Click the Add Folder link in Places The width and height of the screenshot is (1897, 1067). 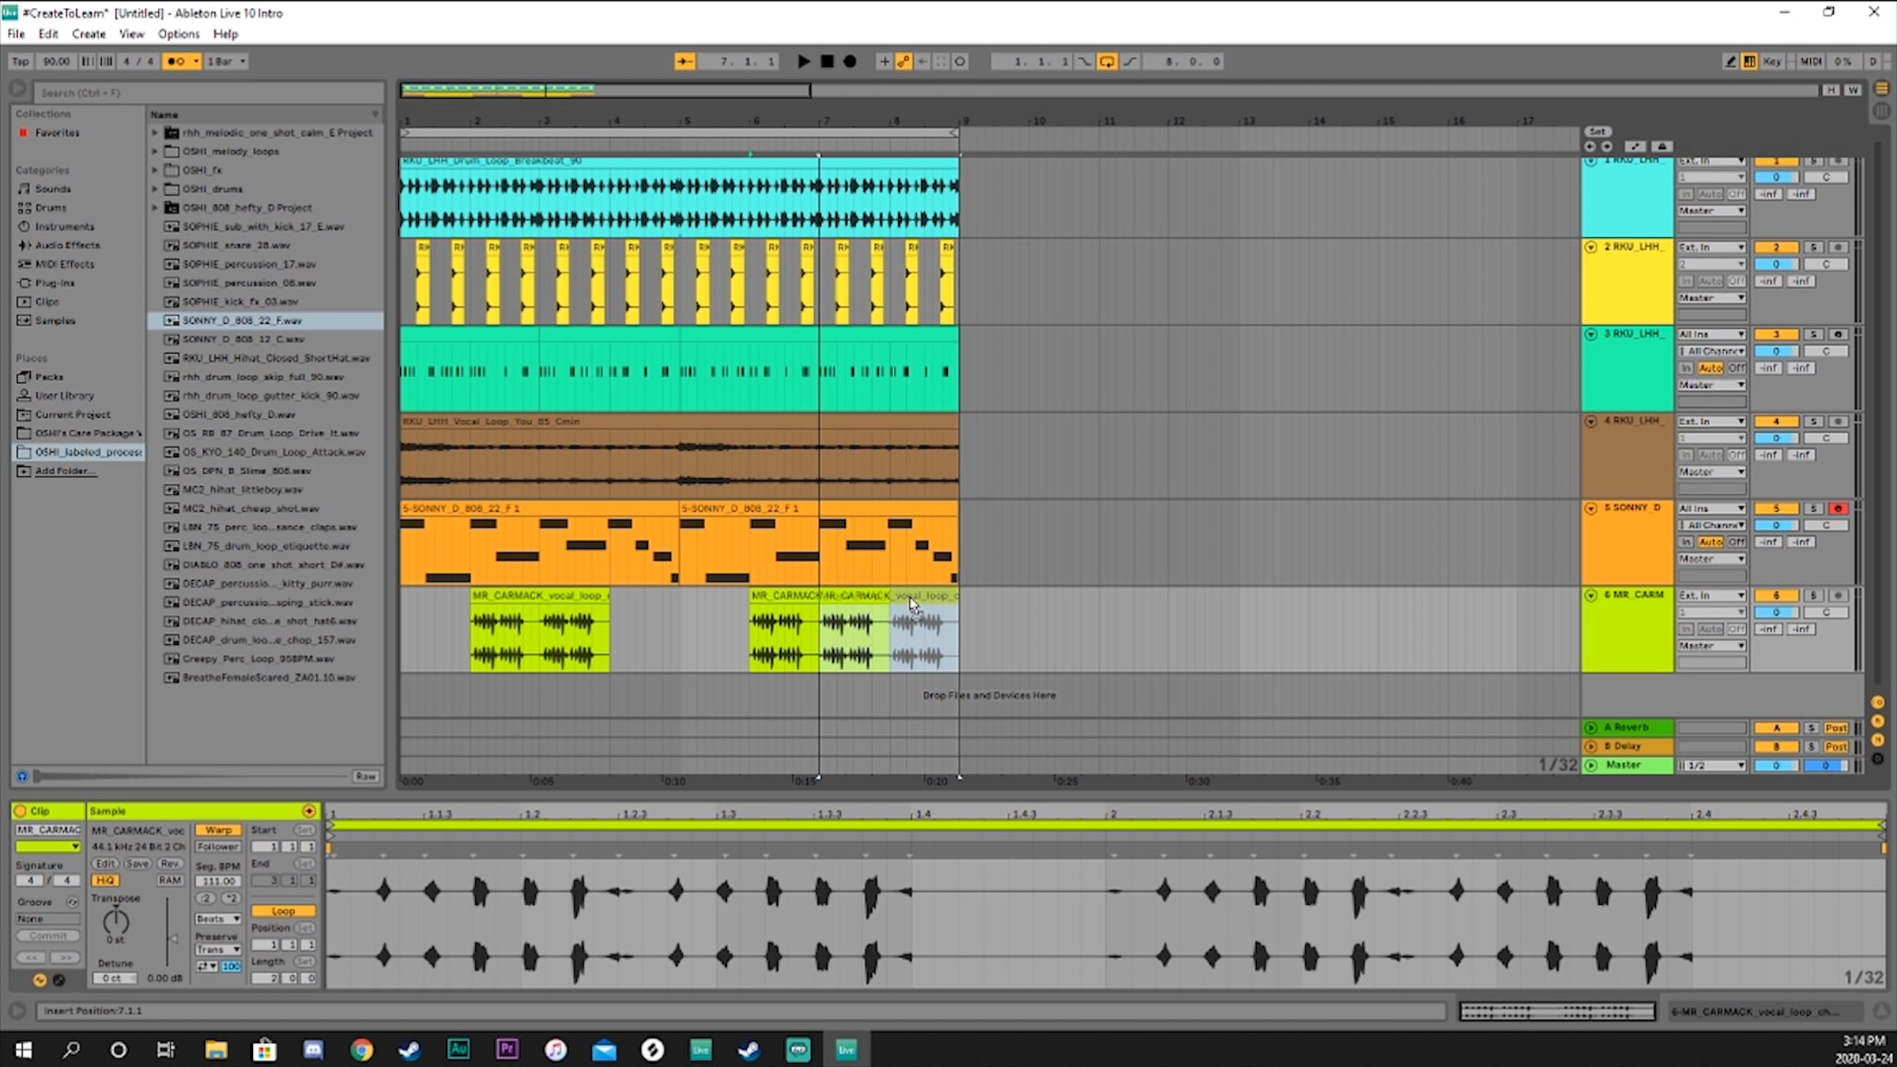coord(65,471)
